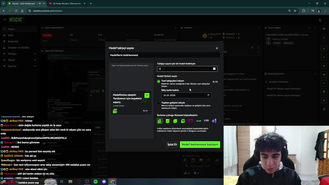Open browser extensions menu
This screenshot has height=185, width=329.
point(304,11)
